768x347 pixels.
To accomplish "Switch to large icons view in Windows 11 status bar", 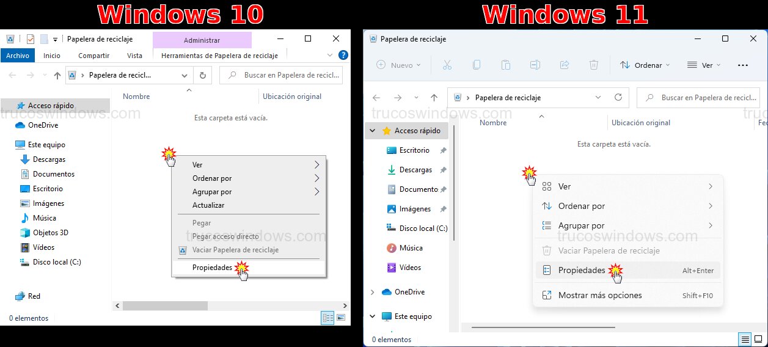I will (x=758, y=339).
